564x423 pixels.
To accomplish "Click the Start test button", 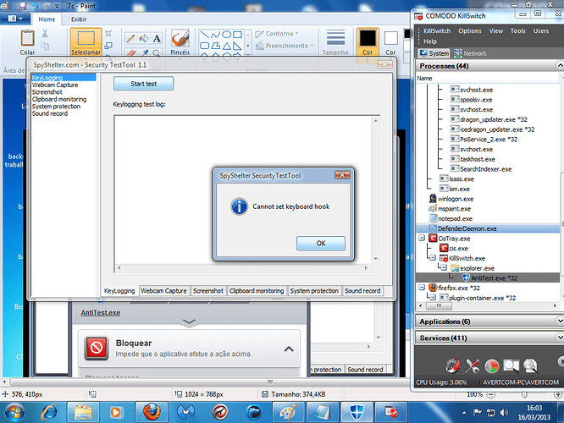I will tap(143, 84).
